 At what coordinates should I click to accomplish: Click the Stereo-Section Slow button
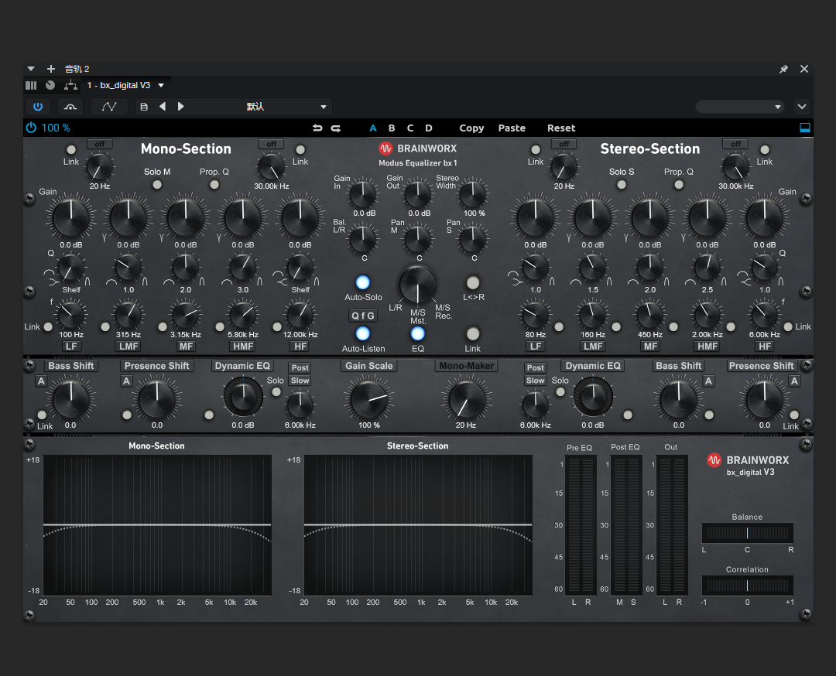(x=536, y=381)
